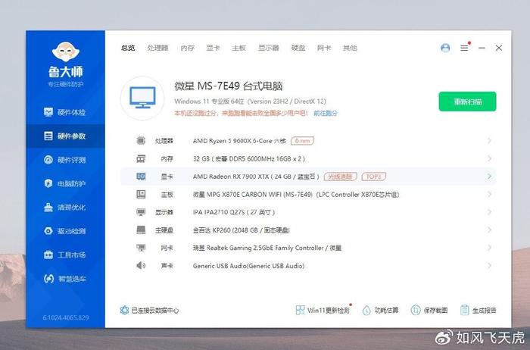Expand the 显示器 row chevron

[489, 212]
